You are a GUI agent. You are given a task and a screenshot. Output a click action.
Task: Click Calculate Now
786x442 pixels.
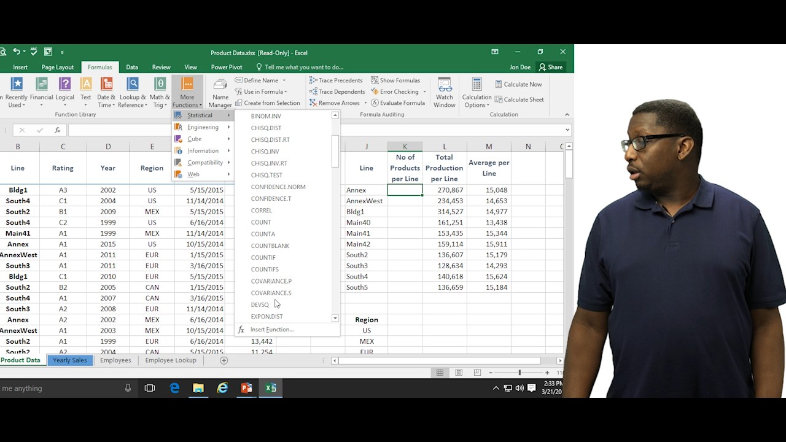click(518, 84)
